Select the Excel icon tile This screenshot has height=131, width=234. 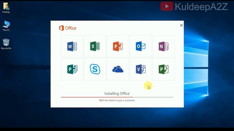tap(95, 46)
